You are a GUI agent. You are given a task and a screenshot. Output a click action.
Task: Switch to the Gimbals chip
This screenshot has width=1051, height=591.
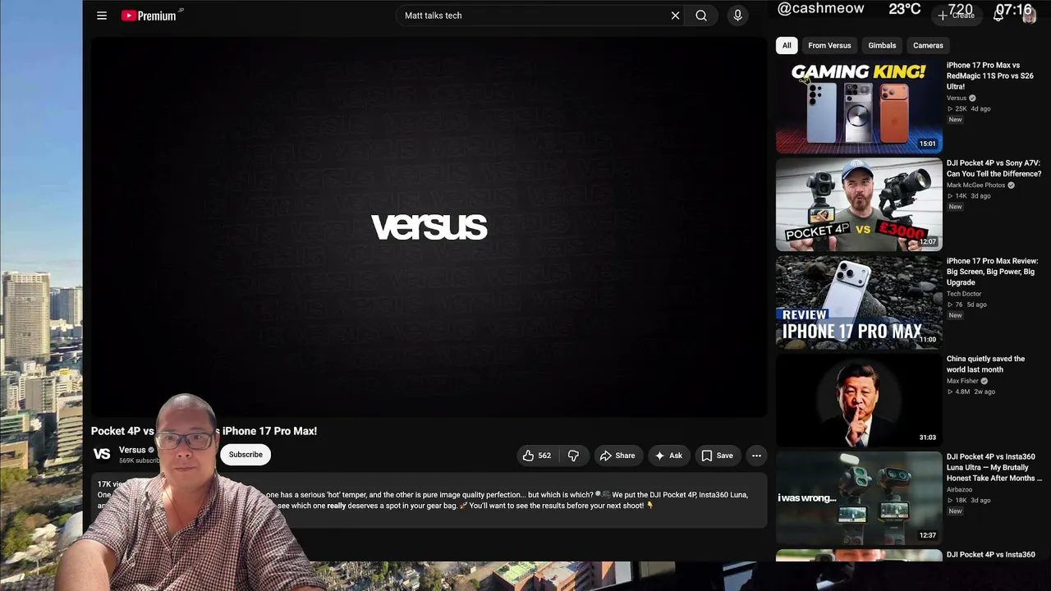pyautogui.click(x=882, y=45)
